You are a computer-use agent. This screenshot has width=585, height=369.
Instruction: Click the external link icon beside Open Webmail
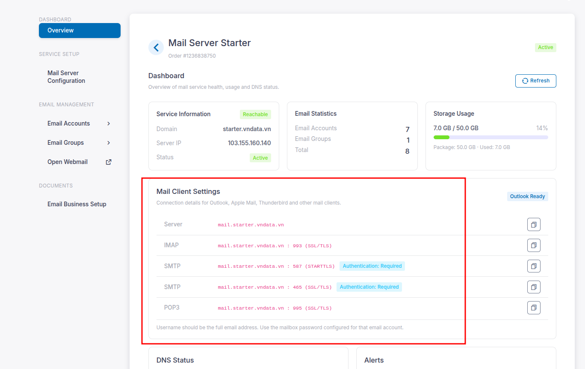click(109, 162)
